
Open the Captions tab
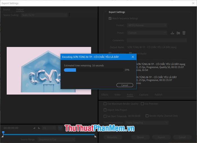144,95
